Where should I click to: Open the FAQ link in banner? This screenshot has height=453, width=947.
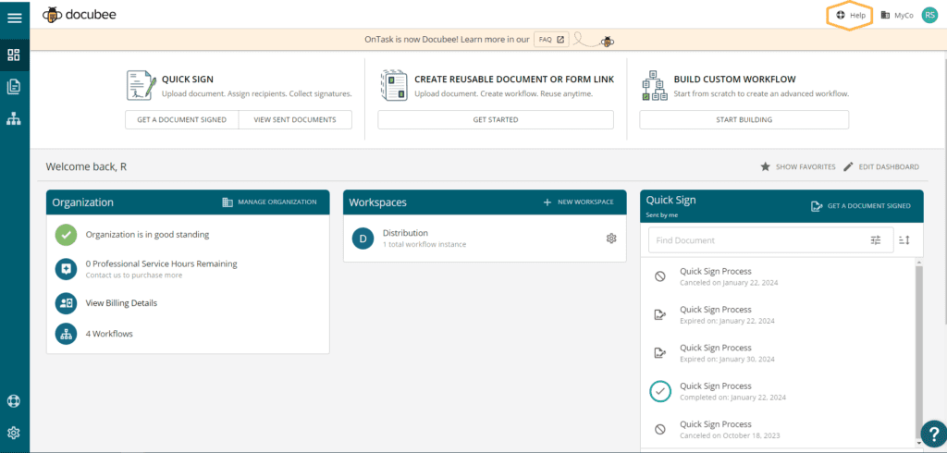click(x=551, y=40)
